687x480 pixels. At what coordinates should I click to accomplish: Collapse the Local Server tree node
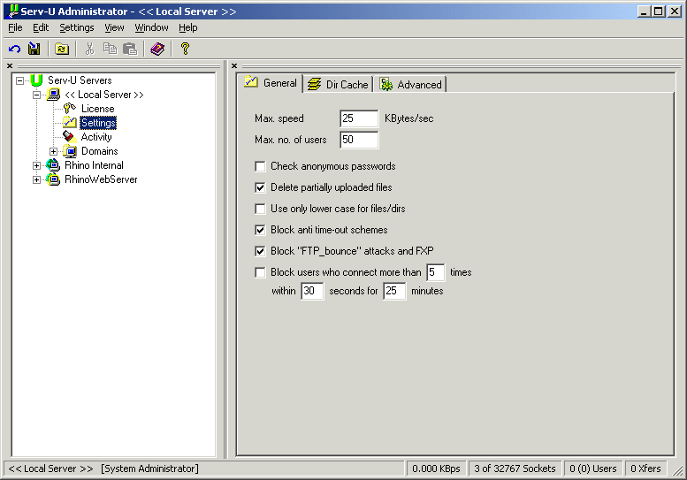[37, 95]
